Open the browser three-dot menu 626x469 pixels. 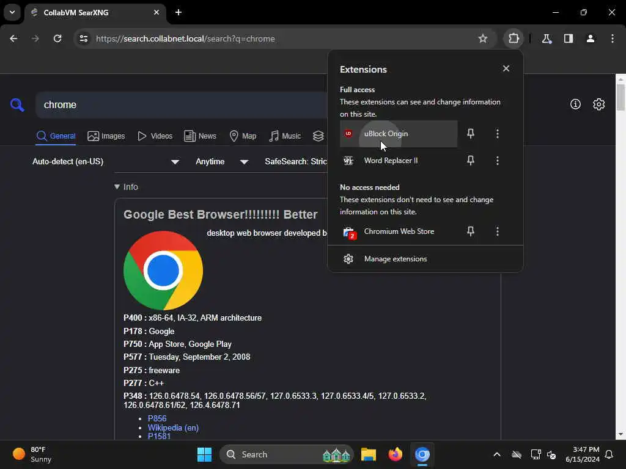click(613, 38)
